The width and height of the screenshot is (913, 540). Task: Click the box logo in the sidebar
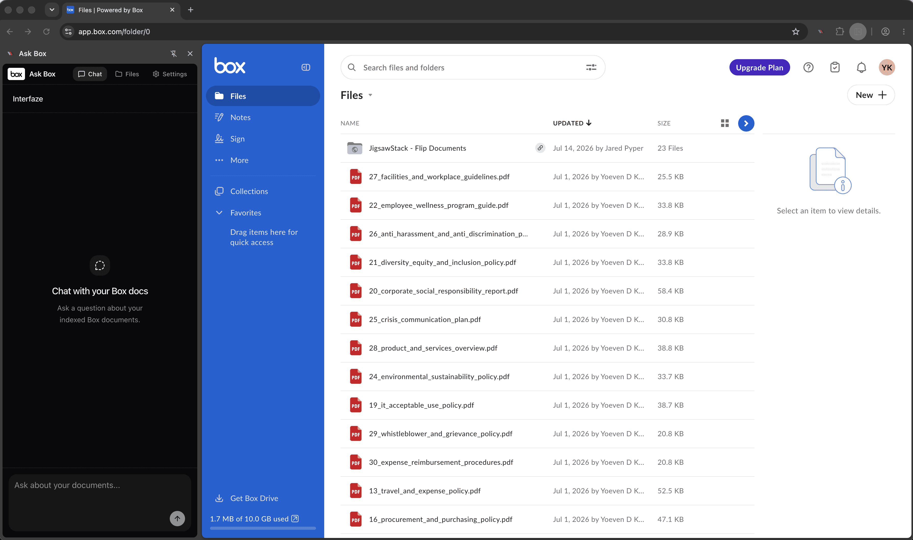pyautogui.click(x=229, y=66)
